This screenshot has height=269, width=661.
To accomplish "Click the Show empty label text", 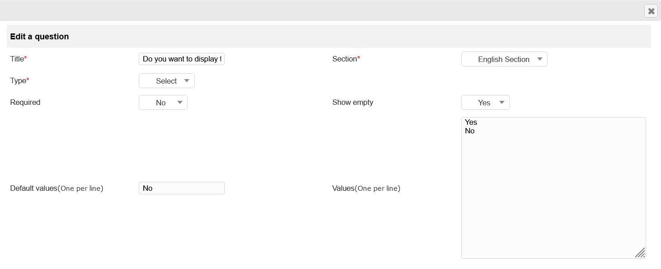I will click(353, 102).
